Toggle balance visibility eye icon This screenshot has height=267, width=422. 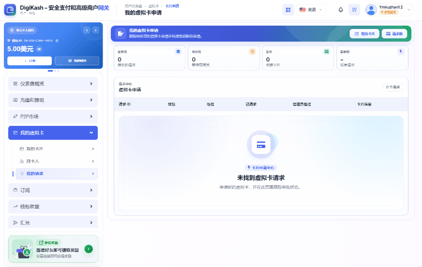39,49
